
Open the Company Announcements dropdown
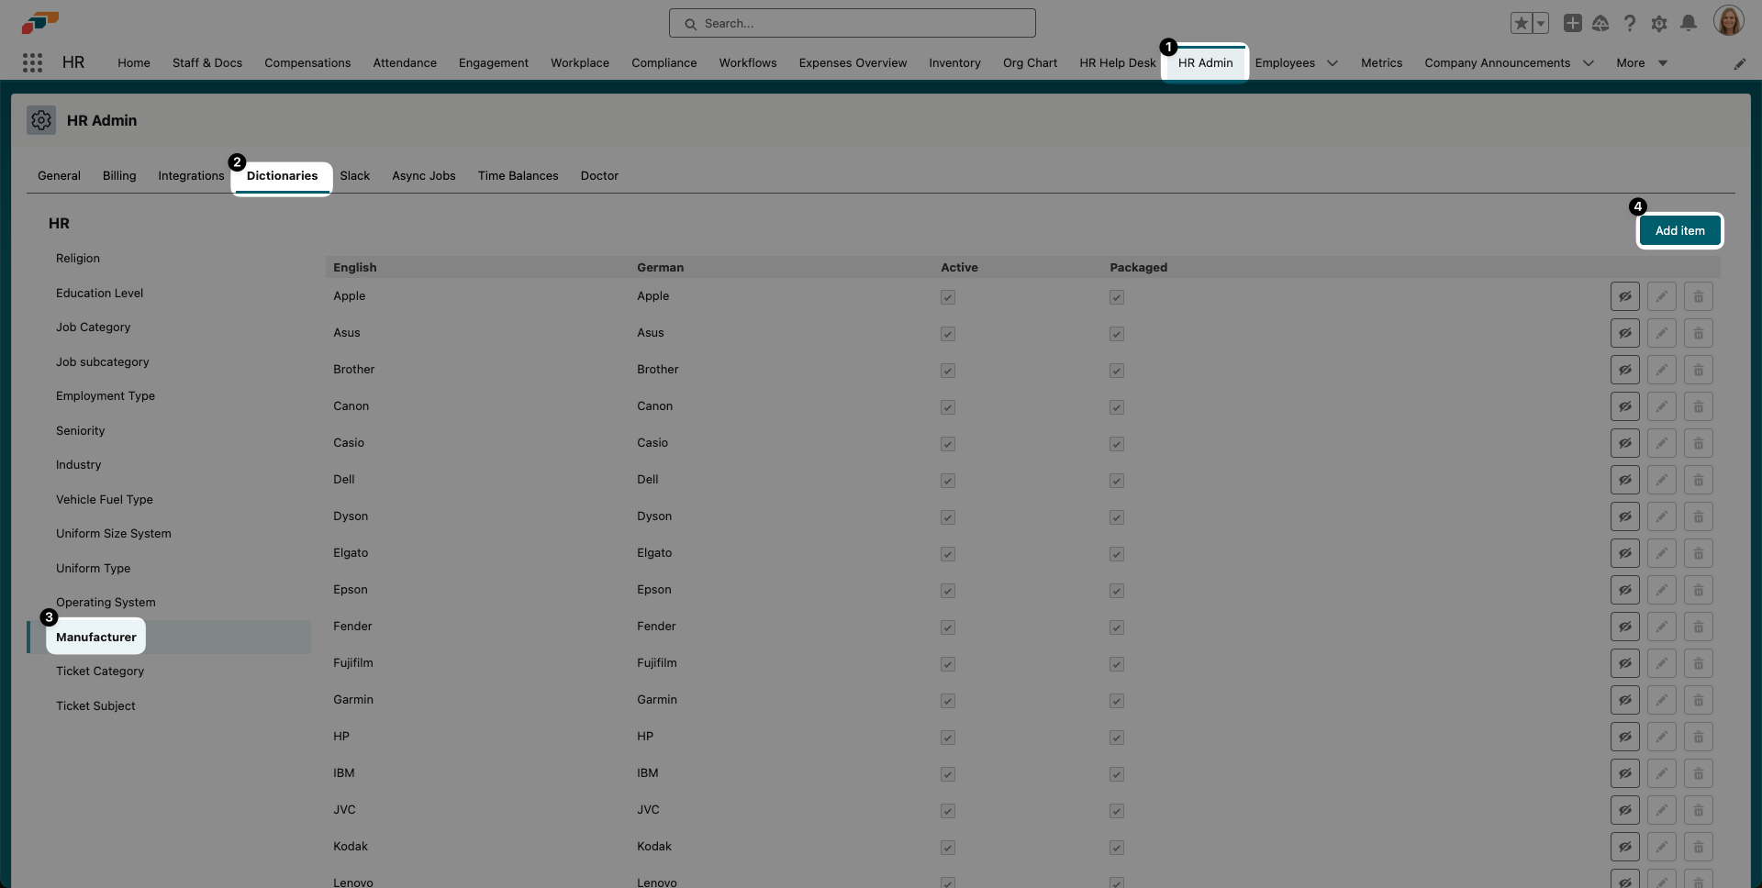1588,63
